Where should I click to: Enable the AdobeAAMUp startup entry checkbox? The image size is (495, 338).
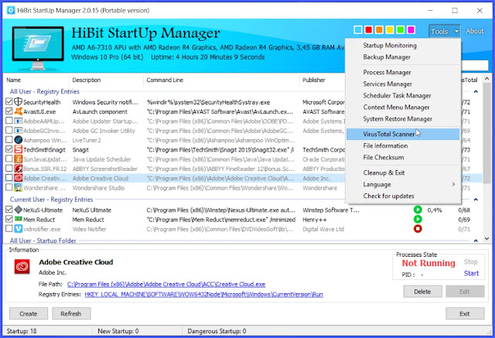point(9,121)
